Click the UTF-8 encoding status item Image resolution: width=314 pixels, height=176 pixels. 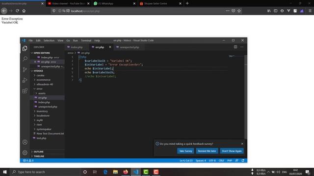coord(212,161)
